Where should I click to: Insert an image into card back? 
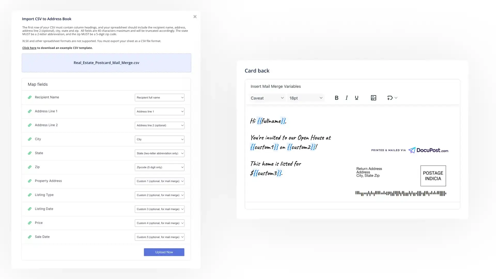pyautogui.click(x=374, y=98)
